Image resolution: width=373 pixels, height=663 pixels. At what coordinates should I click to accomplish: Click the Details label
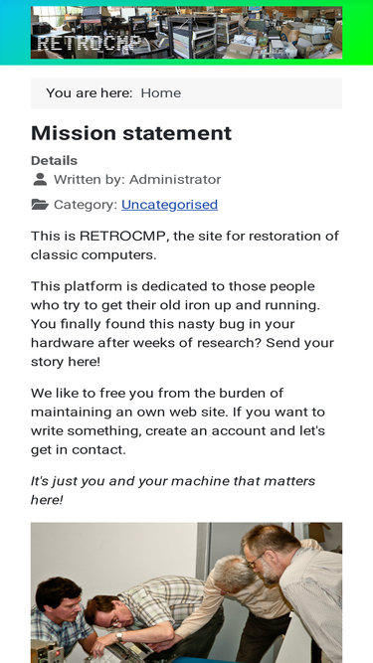point(54,161)
